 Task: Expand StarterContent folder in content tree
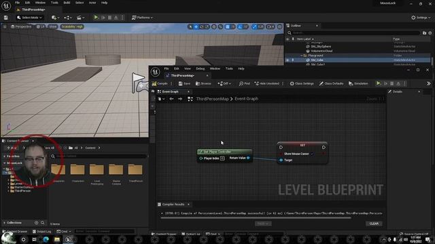click(9, 187)
